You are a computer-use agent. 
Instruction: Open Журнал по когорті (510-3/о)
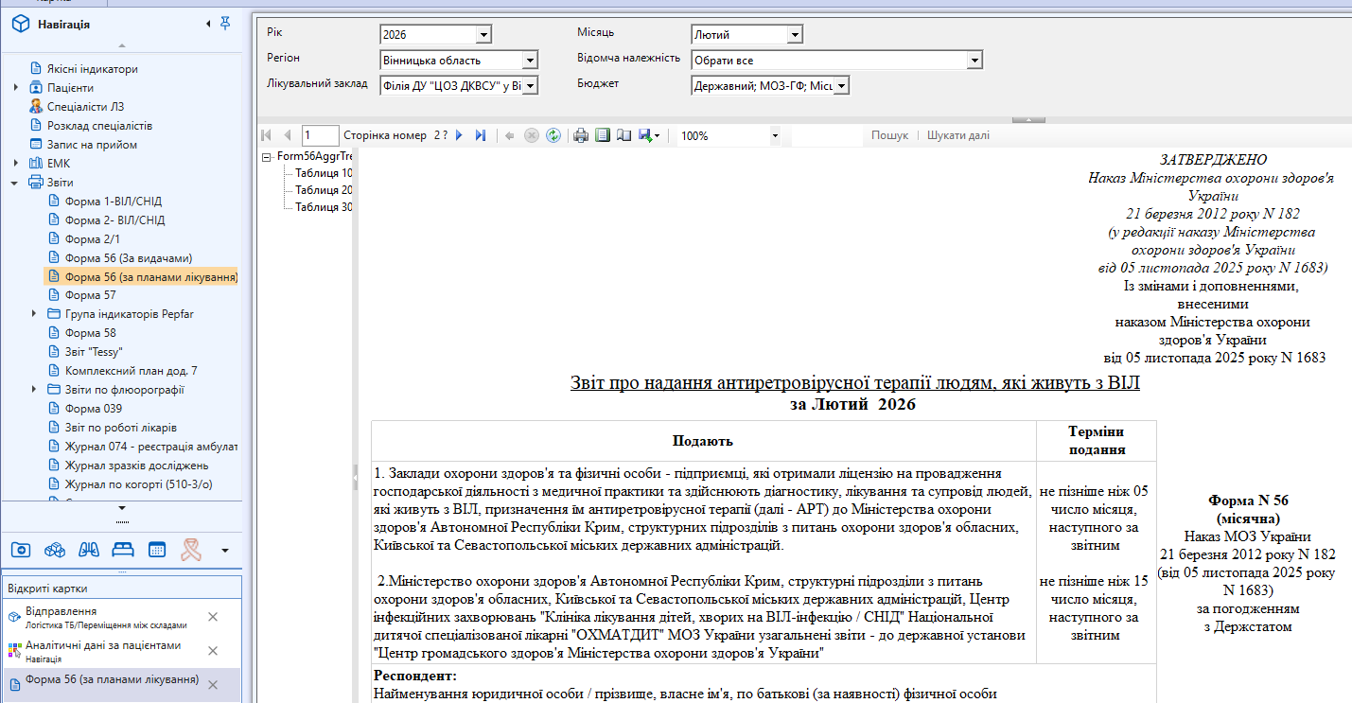coord(137,484)
